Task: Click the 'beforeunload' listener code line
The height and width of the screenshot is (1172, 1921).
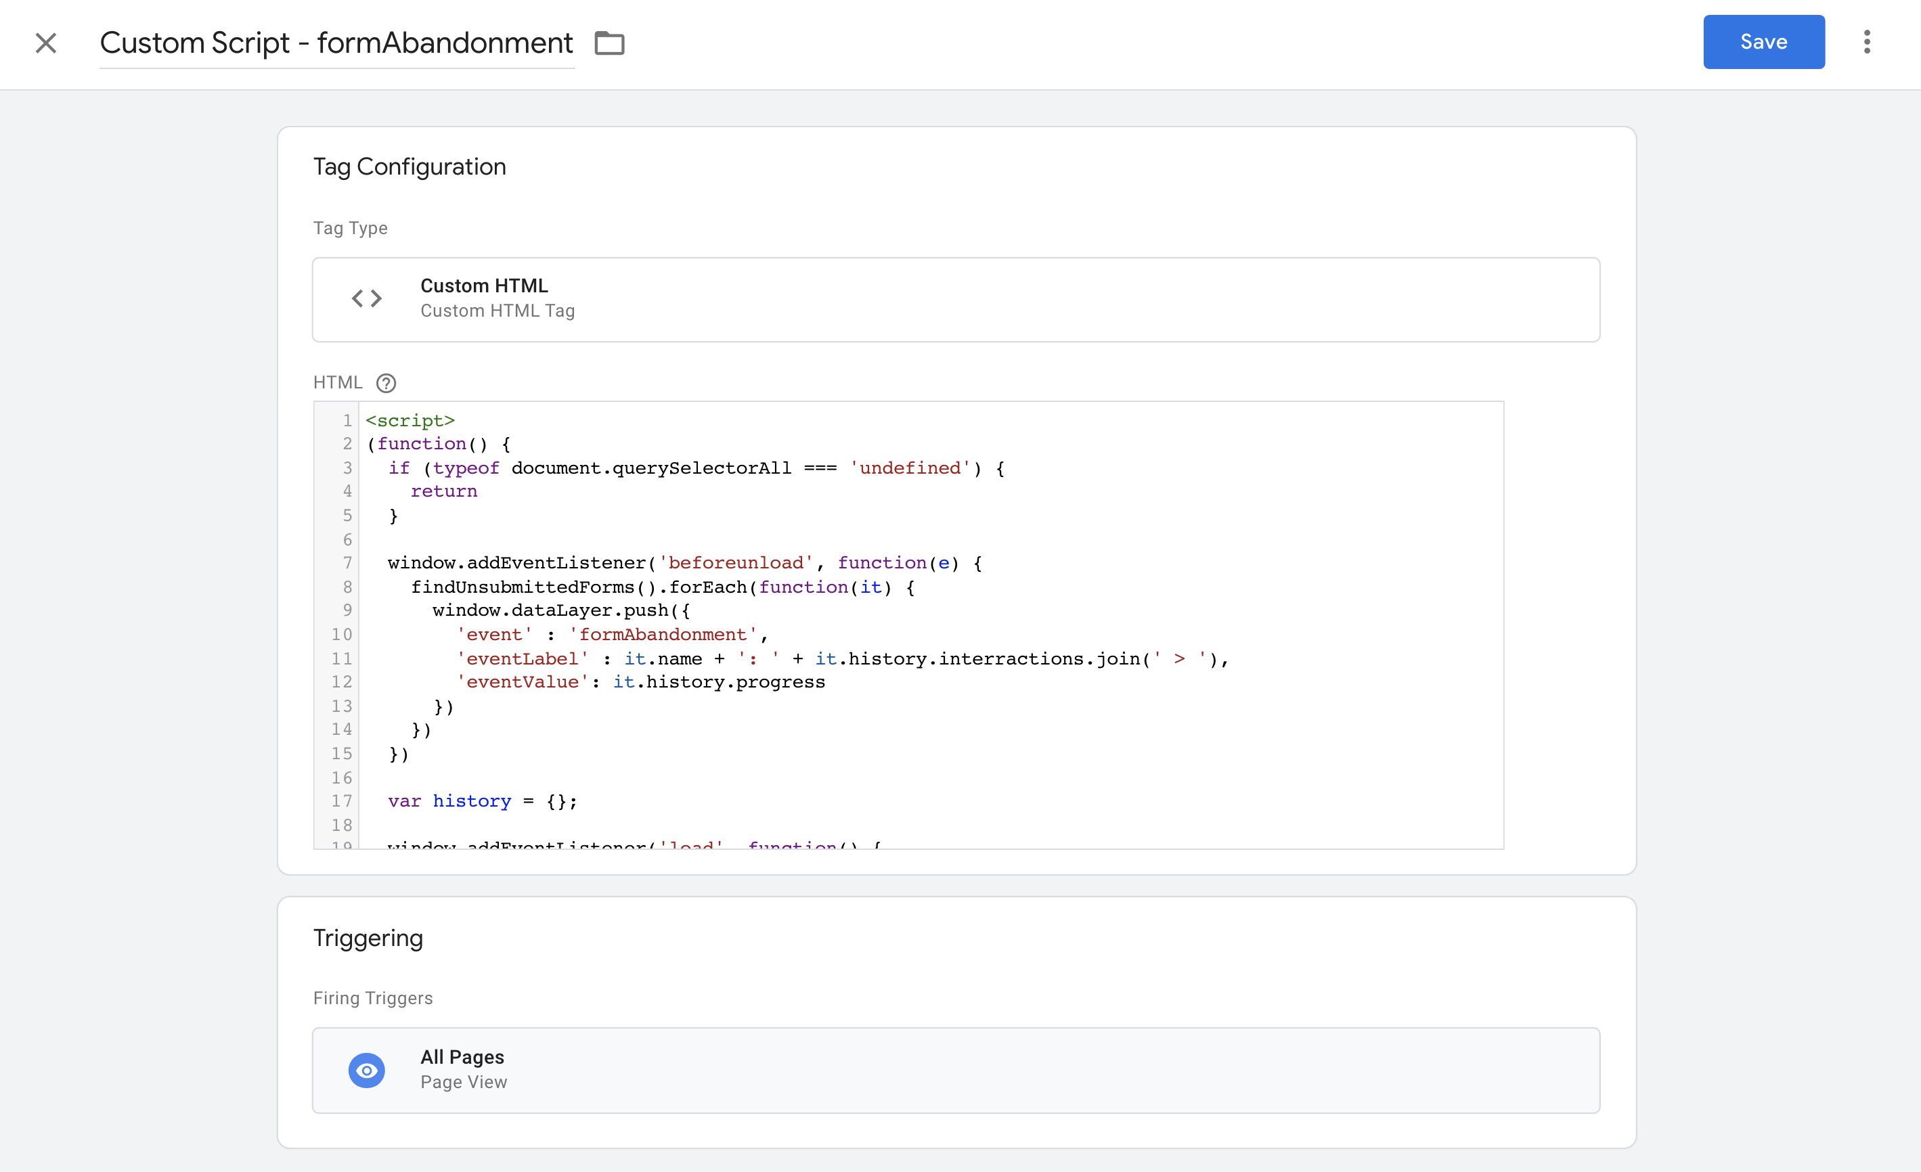Action: (684, 562)
